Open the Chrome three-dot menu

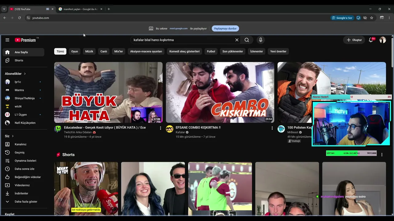pyautogui.click(x=389, y=18)
